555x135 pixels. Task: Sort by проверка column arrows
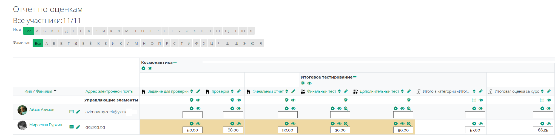coord(232,91)
